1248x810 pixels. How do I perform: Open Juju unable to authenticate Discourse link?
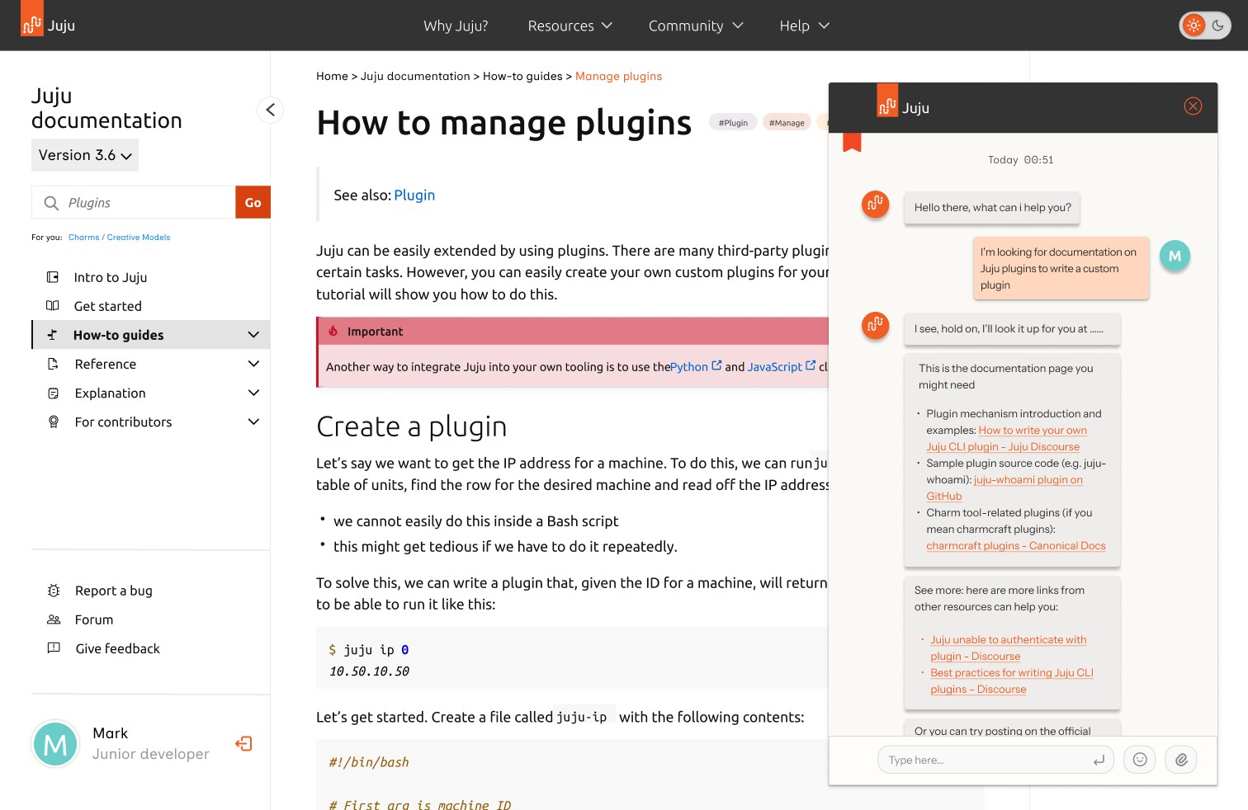[1008, 648]
